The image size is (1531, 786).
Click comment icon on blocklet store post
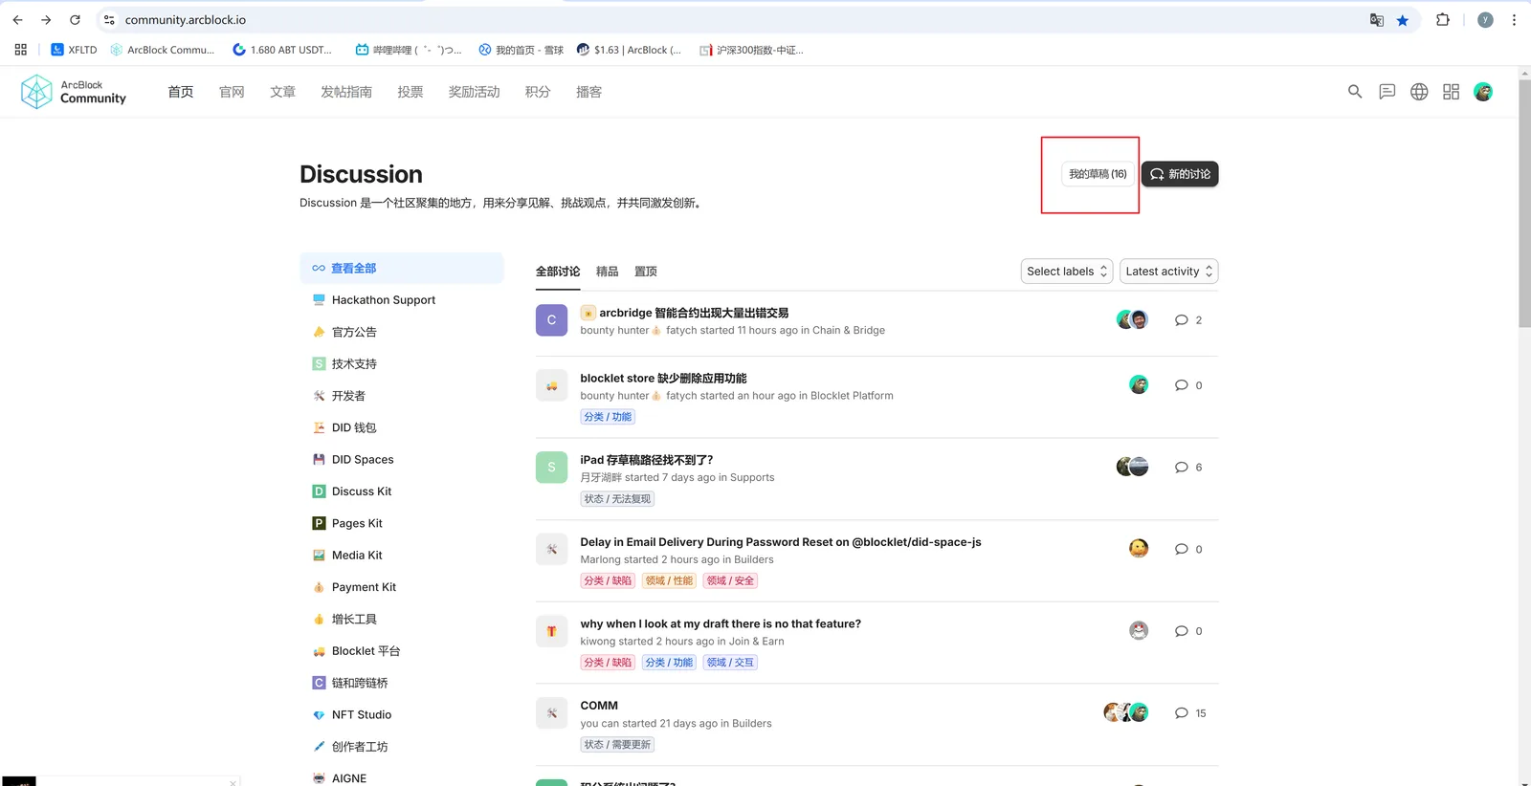point(1182,385)
